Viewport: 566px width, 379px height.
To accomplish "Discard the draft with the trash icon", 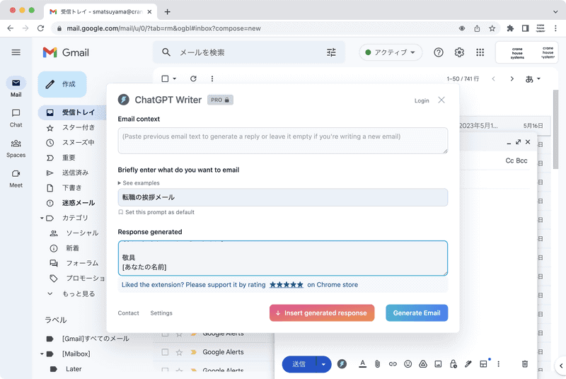I will (524, 364).
